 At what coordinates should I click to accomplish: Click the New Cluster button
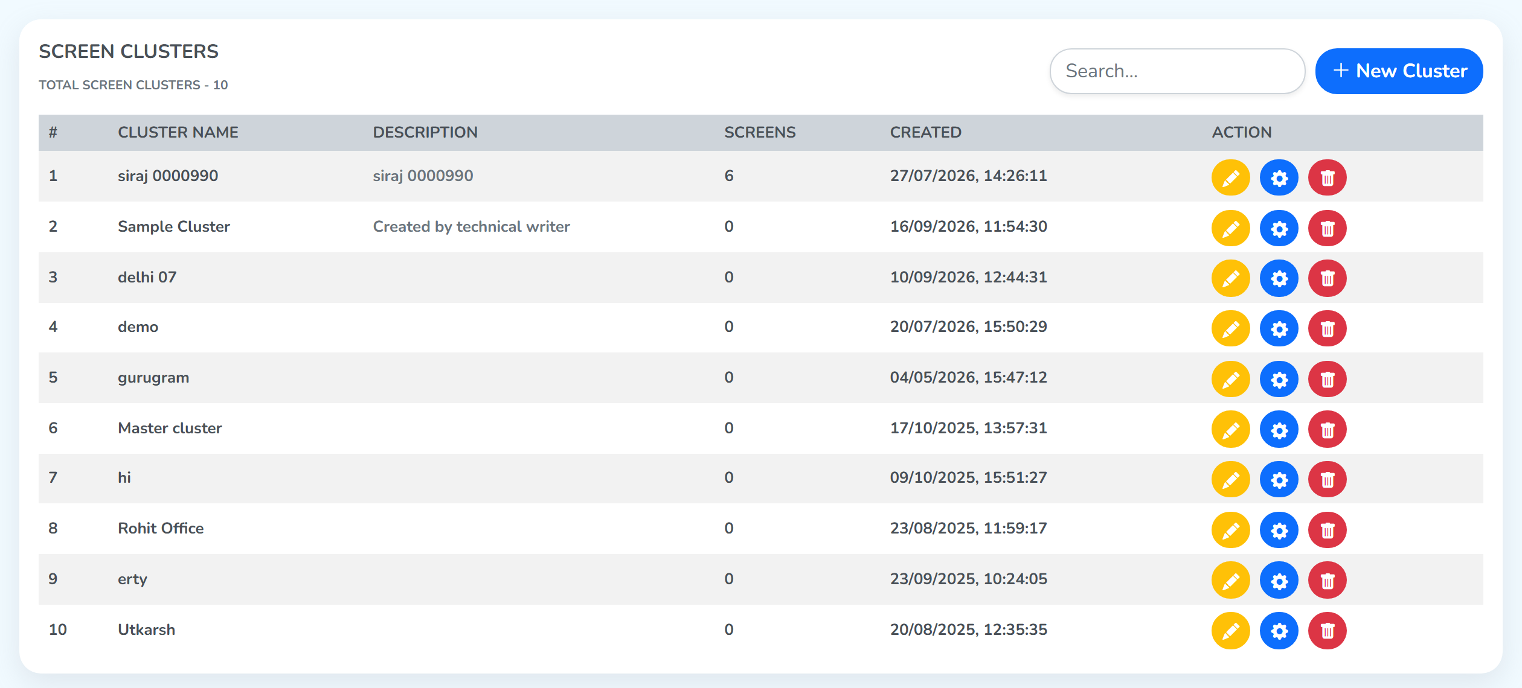point(1399,71)
